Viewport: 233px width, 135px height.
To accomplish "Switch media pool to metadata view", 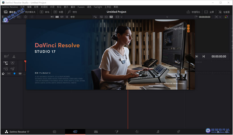I will (x=52, y=17).
